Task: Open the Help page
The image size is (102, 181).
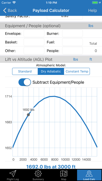Action: [93, 10]
